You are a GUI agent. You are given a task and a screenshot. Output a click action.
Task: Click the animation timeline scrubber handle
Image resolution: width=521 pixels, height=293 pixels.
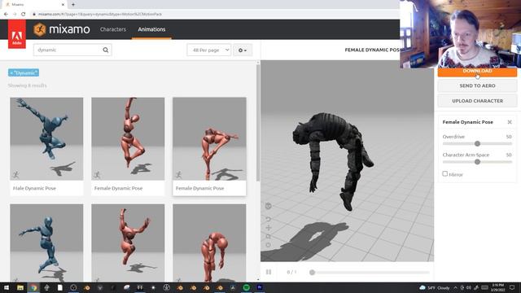[x=312, y=273]
